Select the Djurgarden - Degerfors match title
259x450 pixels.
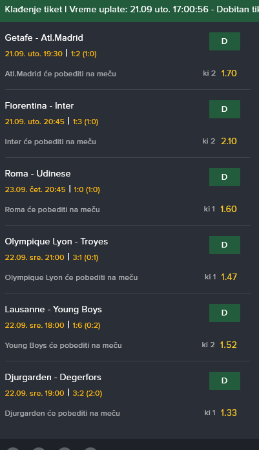pyautogui.click(x=53, y=378)
